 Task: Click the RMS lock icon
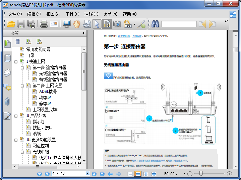[128, 24]
